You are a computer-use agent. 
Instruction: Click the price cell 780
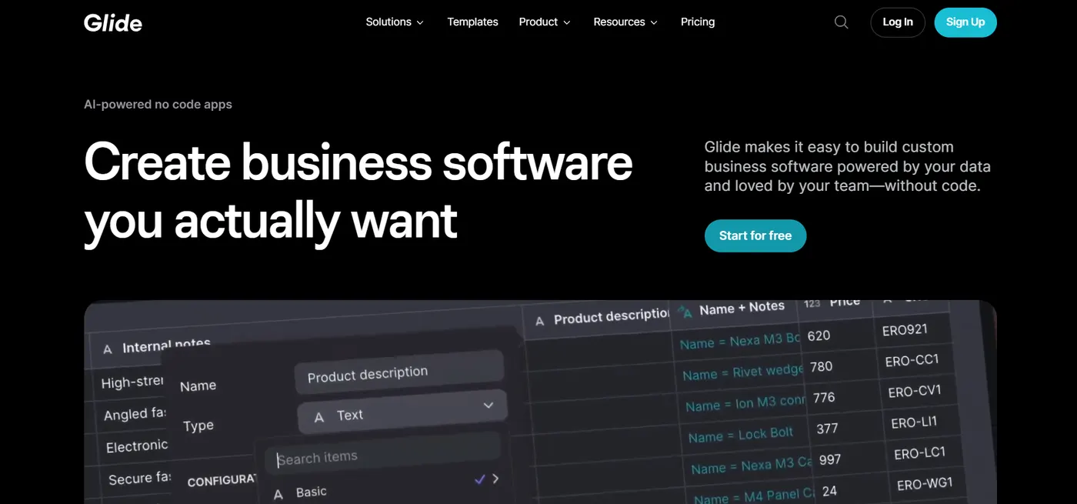pyautogui.click(x=821, y=367)
